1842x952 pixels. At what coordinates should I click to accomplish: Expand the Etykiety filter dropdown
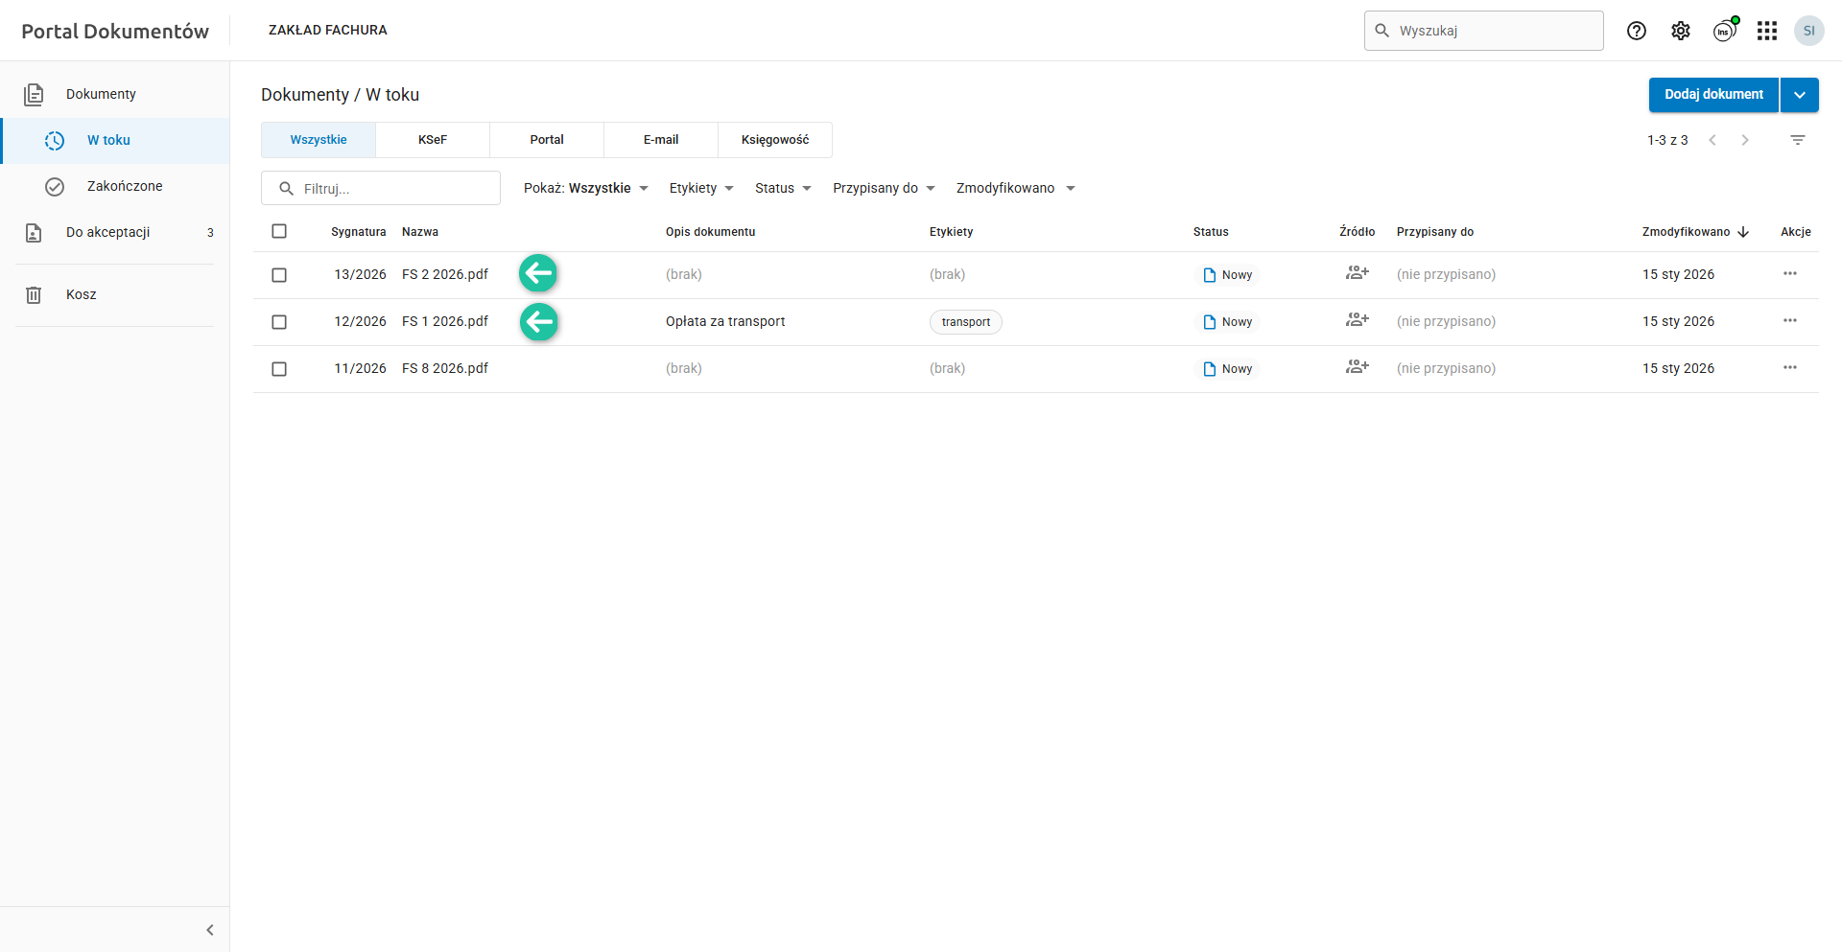(x=701, y=188)
